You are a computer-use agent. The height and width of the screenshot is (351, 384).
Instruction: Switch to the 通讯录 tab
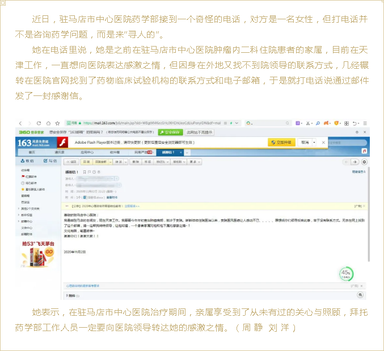[x=60, y=152]
